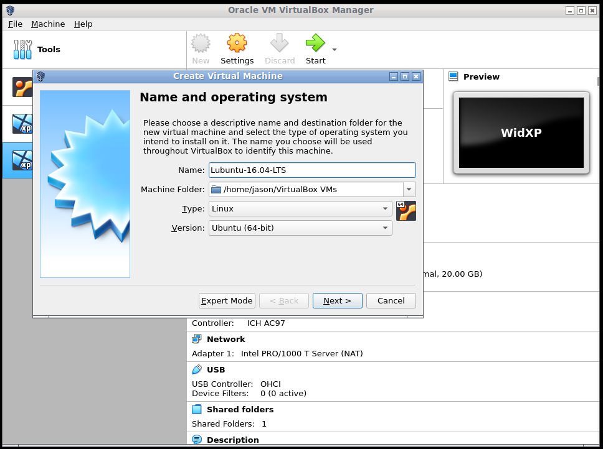Minimize the Create Virtual Machine dialog
Screen dimensions: 603x449
(394, 76)
